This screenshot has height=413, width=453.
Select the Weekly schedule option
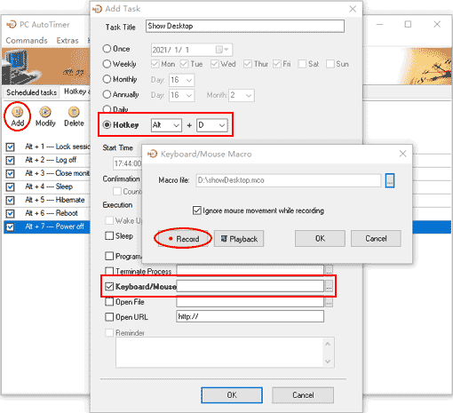tap(107, 64)
